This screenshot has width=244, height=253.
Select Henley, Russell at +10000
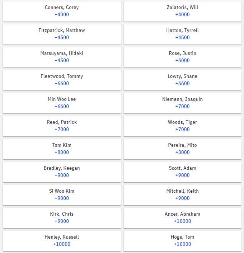click(x=62, y=241)
